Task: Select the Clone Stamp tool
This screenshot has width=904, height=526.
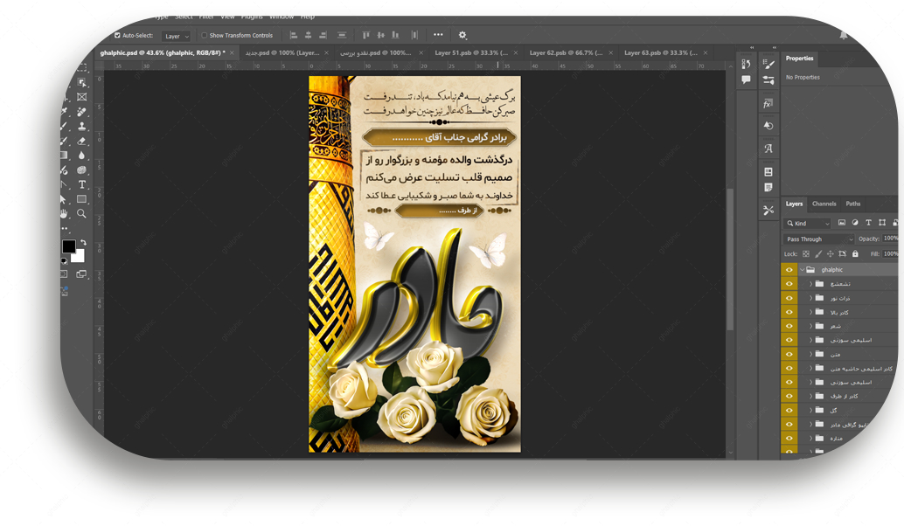Action: point(81,127)
